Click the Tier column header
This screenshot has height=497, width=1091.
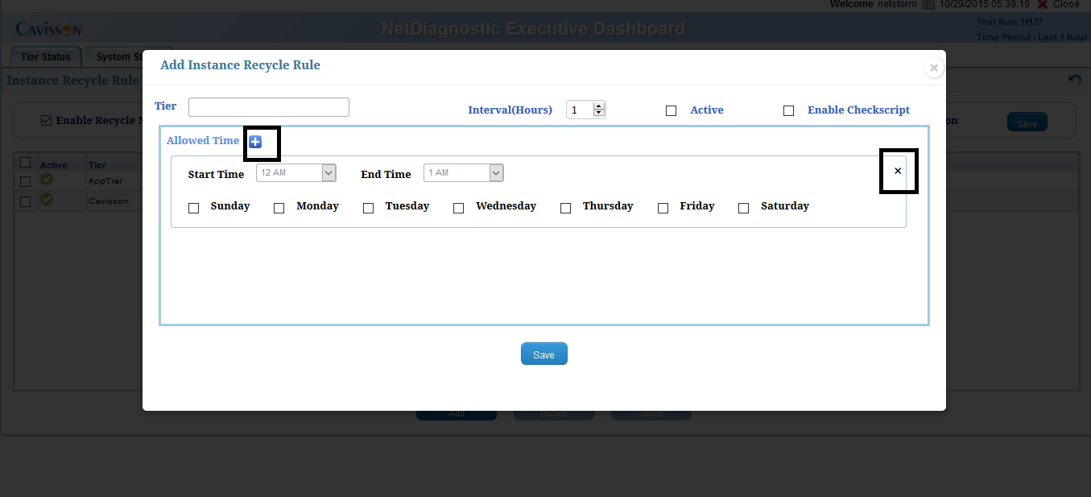97,165
